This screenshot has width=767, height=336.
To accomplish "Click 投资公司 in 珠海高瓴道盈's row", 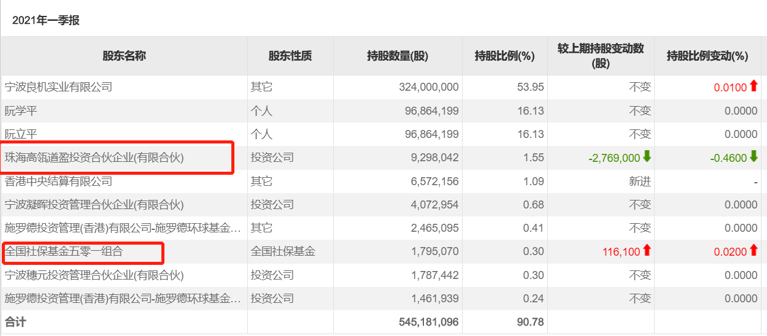I will coord(272,158).
